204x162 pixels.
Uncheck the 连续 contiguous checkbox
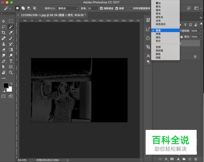coord(117,9)
